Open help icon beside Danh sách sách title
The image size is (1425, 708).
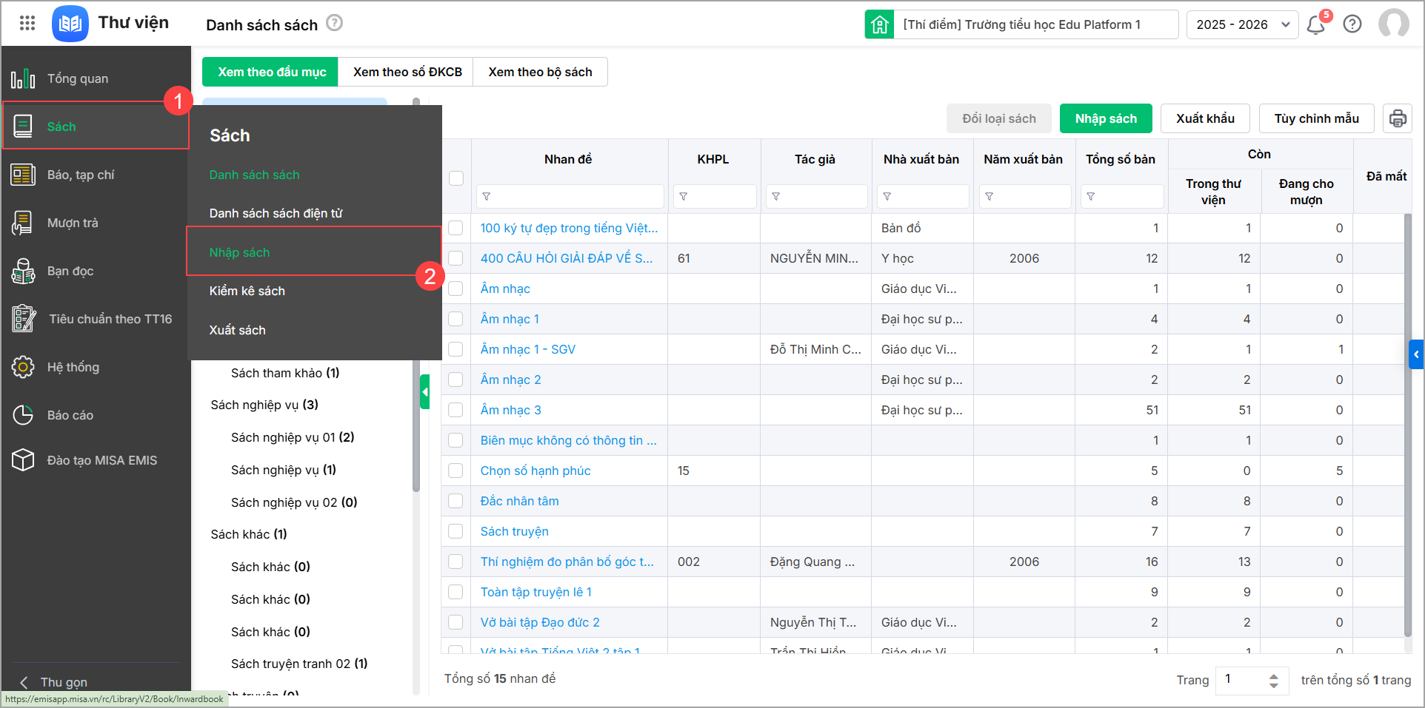point(335,23)
